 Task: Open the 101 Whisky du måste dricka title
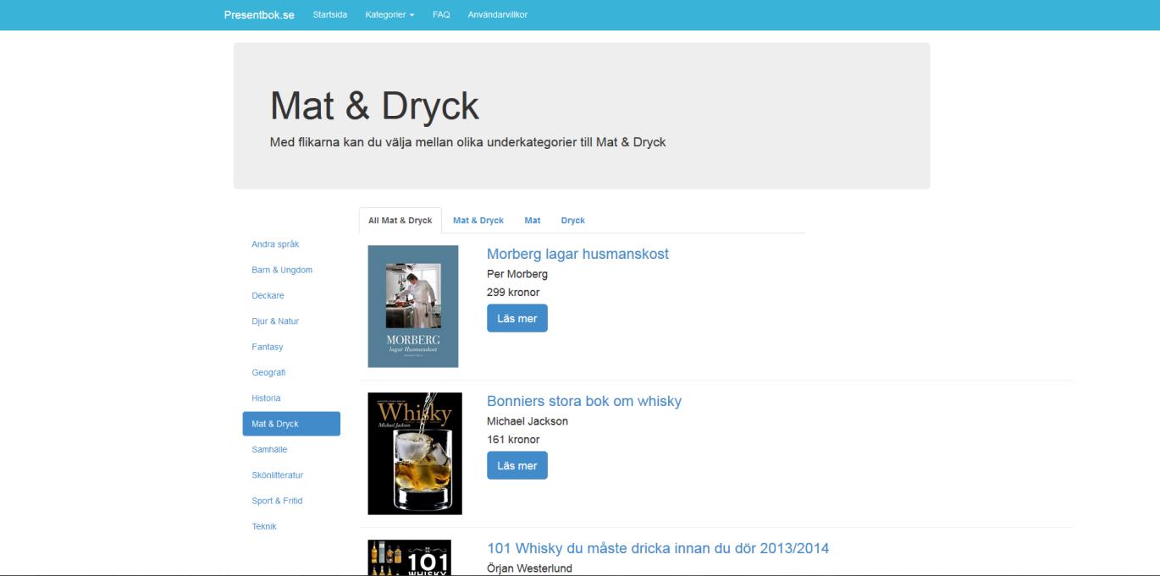pos(658,548)
